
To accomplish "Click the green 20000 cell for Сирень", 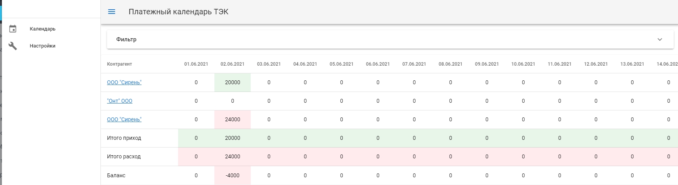I will tap(233, 82).
